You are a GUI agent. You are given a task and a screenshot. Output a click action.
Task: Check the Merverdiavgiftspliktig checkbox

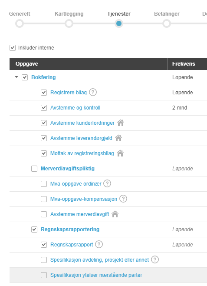pyautogui.click(x=34, y=169)
